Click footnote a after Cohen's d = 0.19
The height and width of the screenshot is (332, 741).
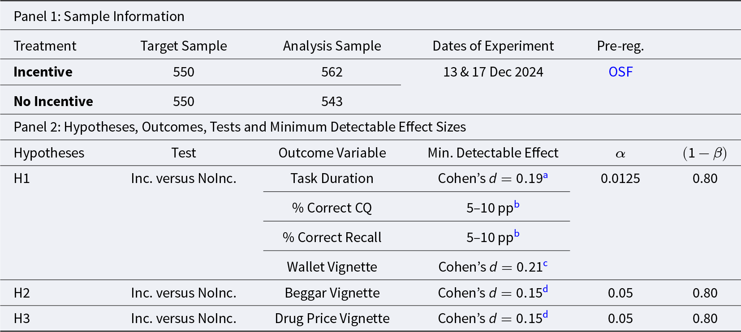pos(545,176)
